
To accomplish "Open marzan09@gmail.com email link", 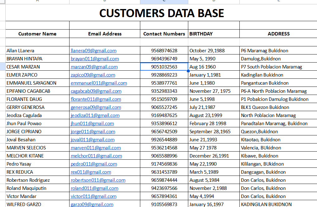I will pyautogui.click(x=94, y=67).
